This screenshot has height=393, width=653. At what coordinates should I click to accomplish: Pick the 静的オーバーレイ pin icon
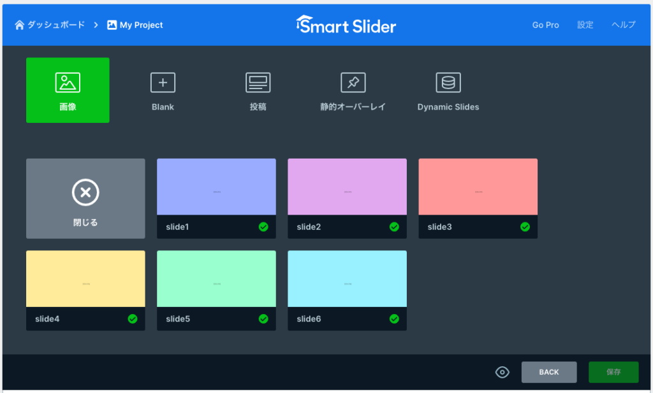click(x=353, y=83)
